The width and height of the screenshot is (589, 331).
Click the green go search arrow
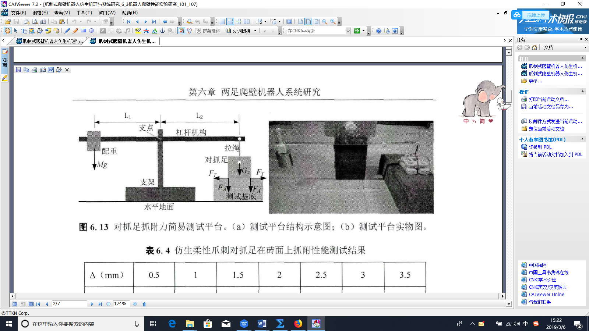tap(357, 31)
